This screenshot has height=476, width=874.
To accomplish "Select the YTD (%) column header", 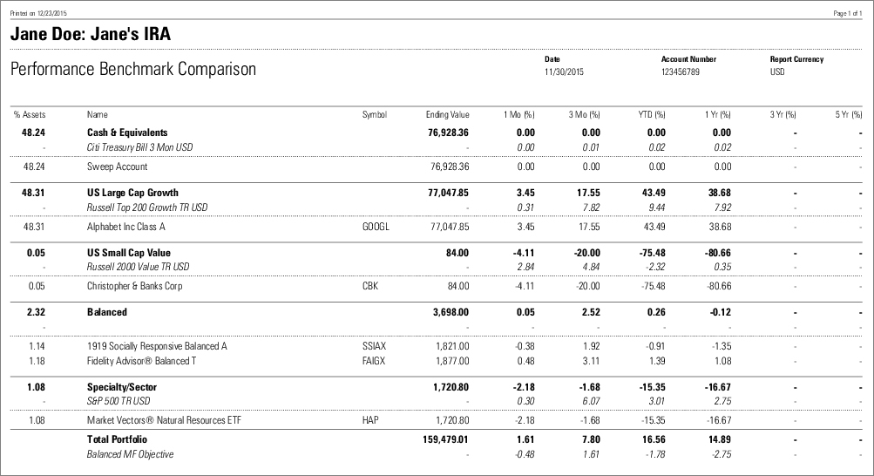I will [x=651, y=114].
